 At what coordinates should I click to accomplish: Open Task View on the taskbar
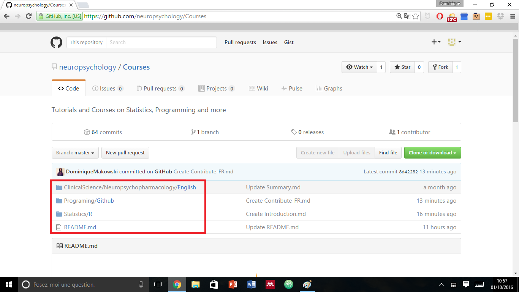click(x=158, y=284)
